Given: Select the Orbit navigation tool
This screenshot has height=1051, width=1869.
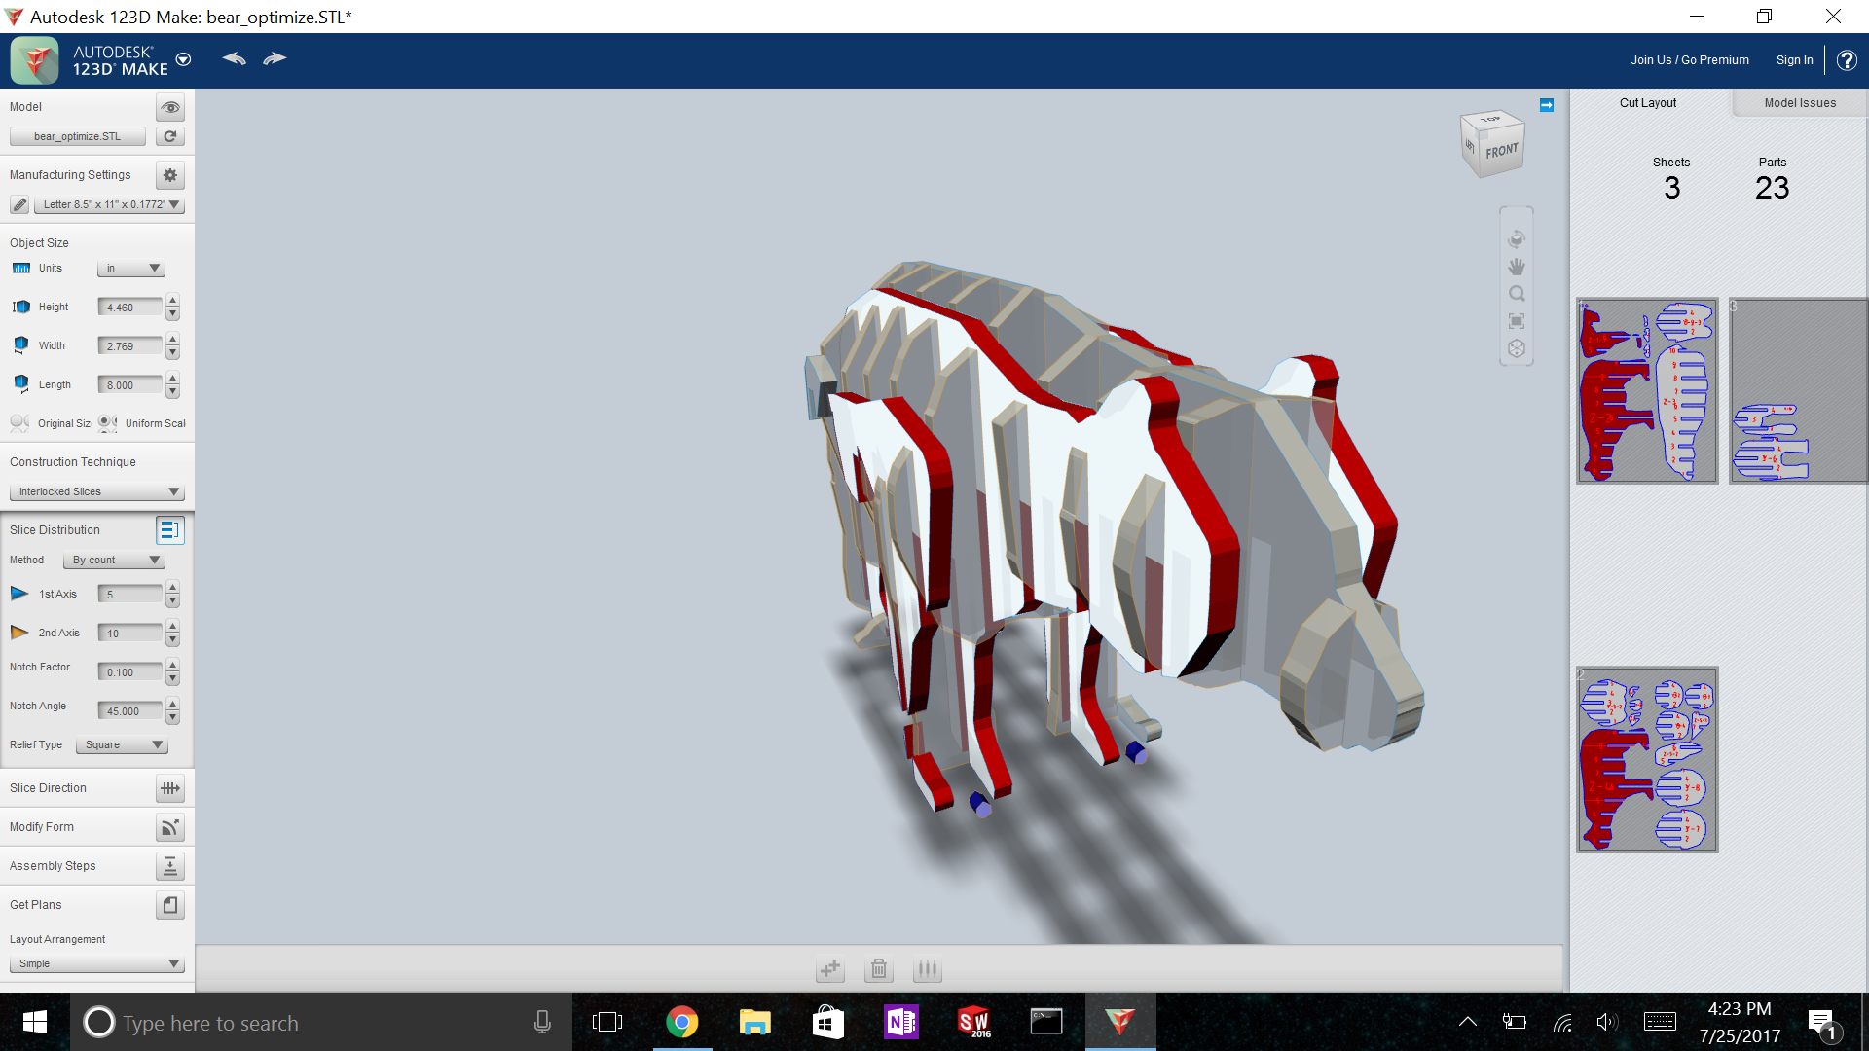Looking at the screenshot, I should pos(1517,238).
